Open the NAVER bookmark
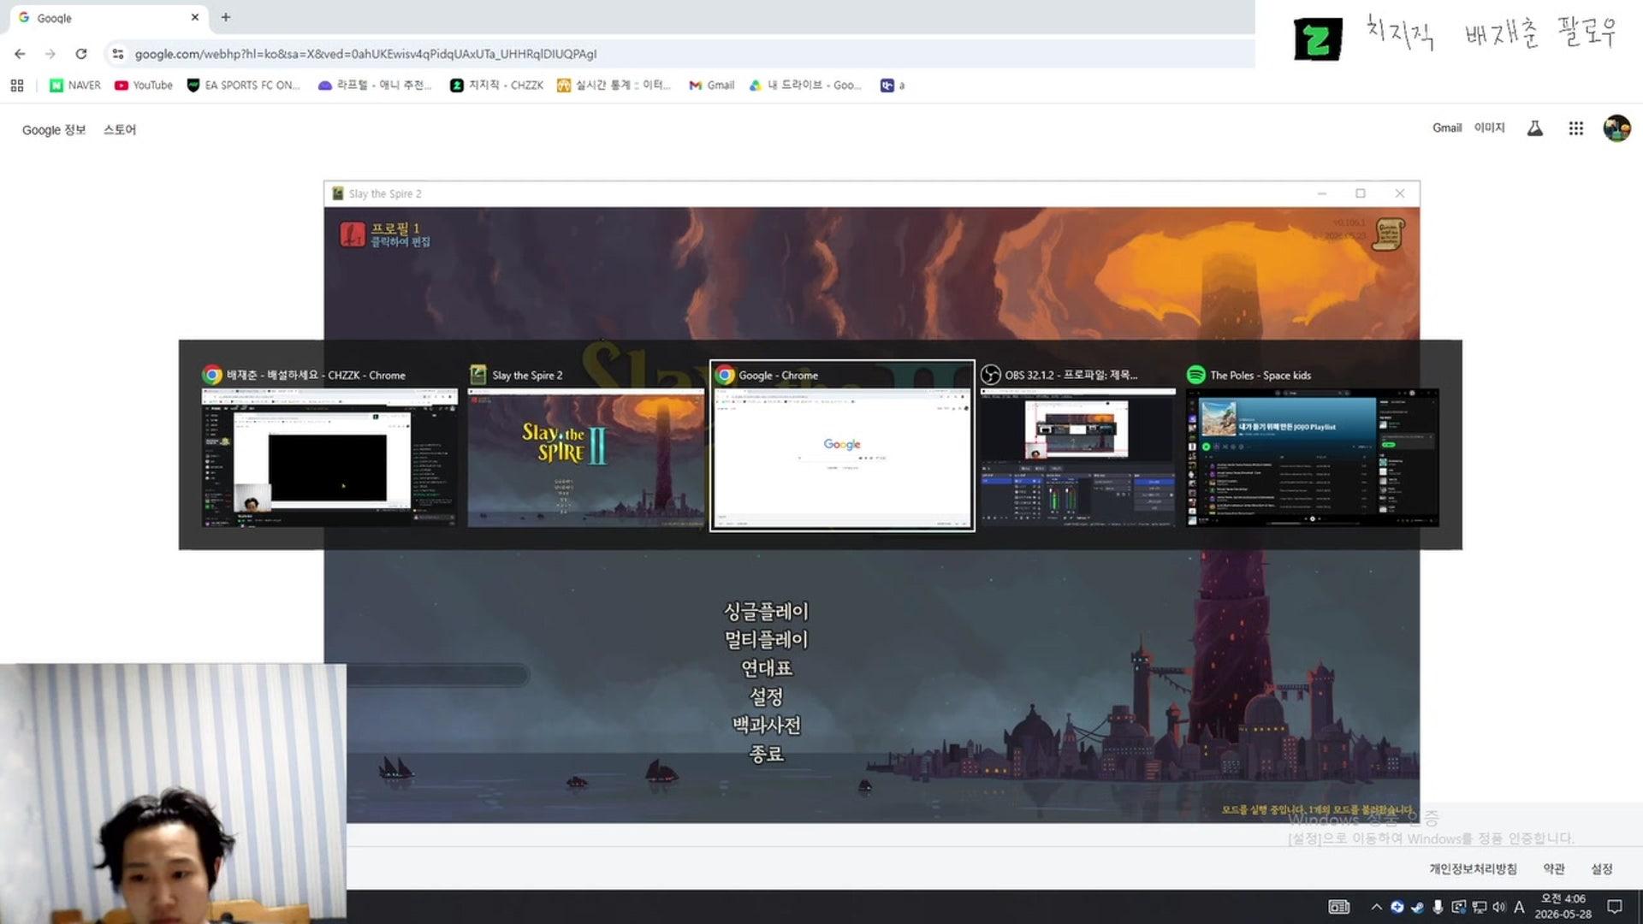Viewport: 1643px width, 924px height. [75, 86]
